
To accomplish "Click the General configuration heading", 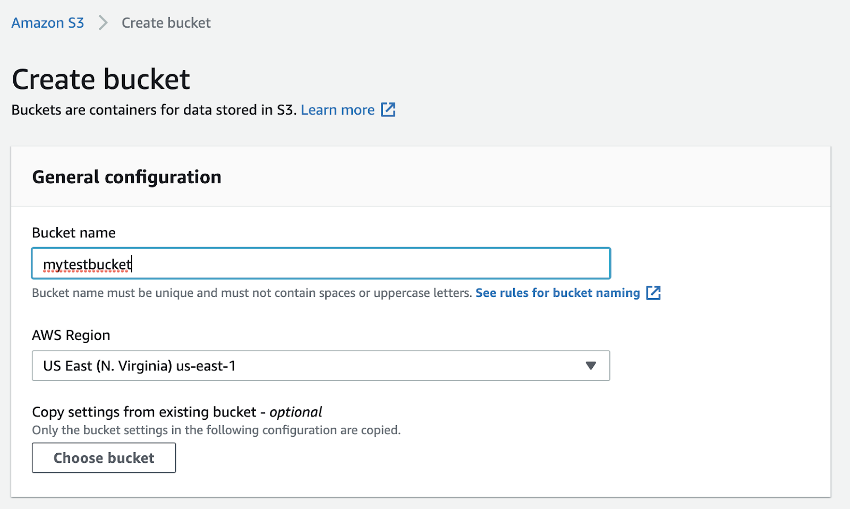I will pos(126,177).
